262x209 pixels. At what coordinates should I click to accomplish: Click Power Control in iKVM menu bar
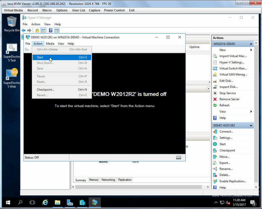pyautogui.click(x=114, y=10)
